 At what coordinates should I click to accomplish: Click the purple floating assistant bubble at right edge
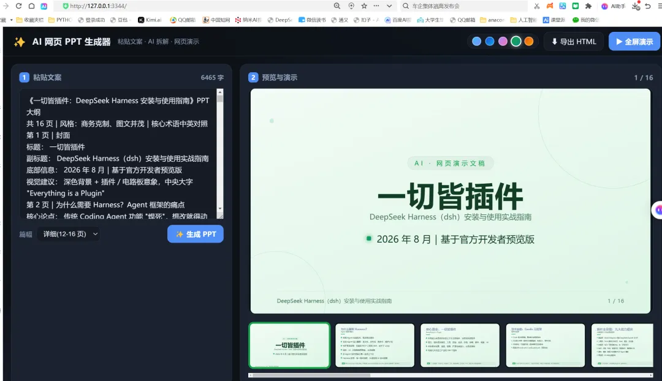click(657, 209)
